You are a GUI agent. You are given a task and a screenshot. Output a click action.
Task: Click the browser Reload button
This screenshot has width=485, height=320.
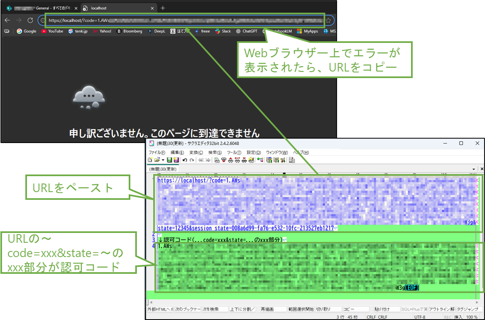point(30,20)
